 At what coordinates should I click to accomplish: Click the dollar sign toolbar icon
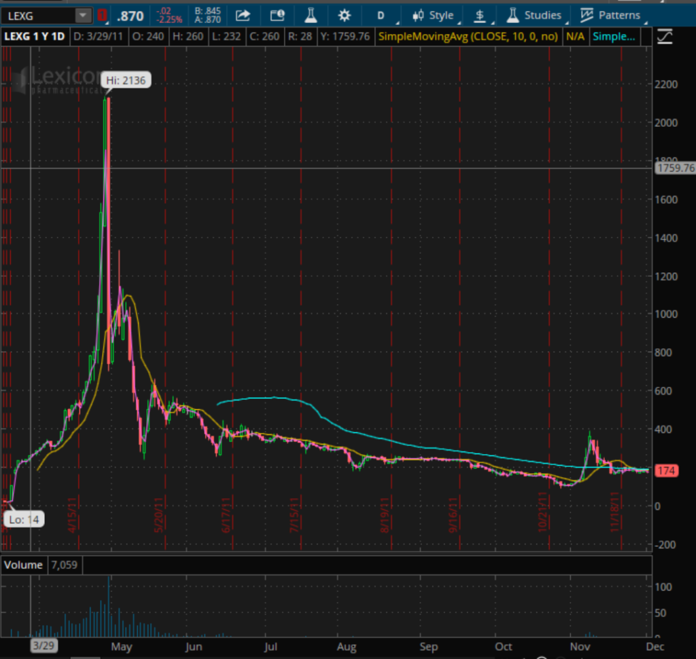481,16
